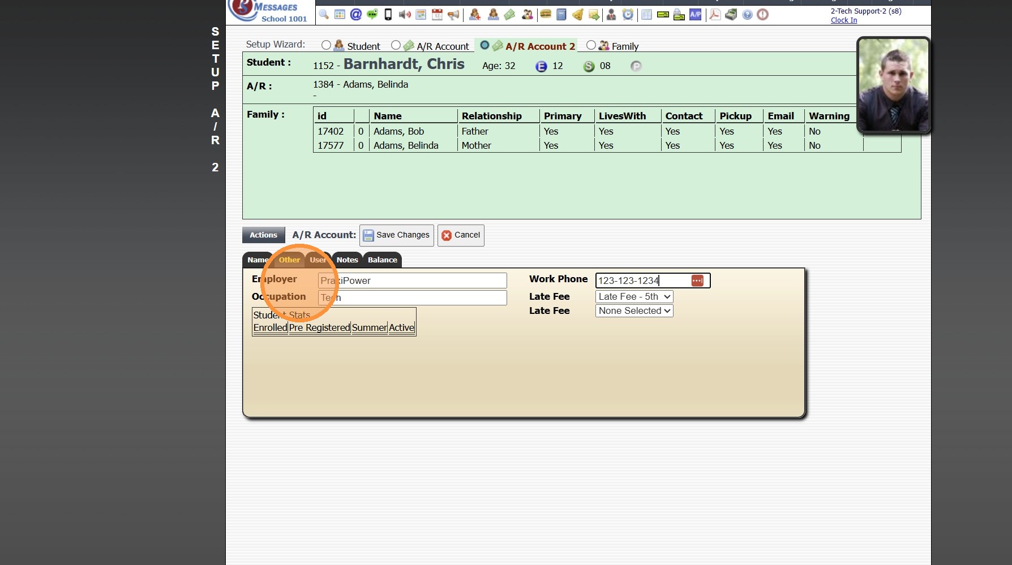Click the hamburger food icon
Image resolution: width=1012 pixels, height=565 pixels.
tap(545, 15)
